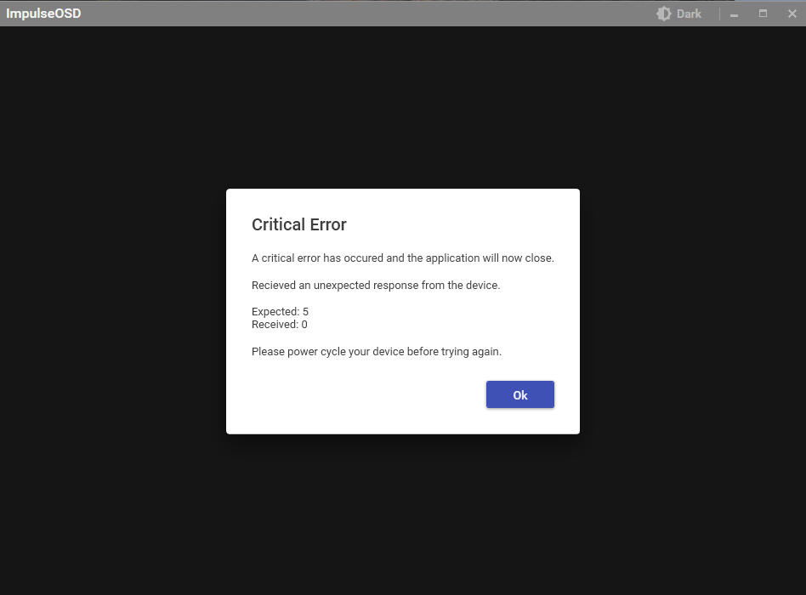Select the Expected: 5 text line
Image resolution: width=806 pixels, height=595 pixels.
click(x=280, y=311)
